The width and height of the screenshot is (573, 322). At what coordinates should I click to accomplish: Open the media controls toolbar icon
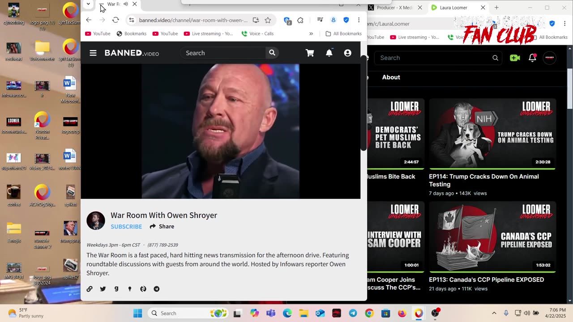pos(320,20)
